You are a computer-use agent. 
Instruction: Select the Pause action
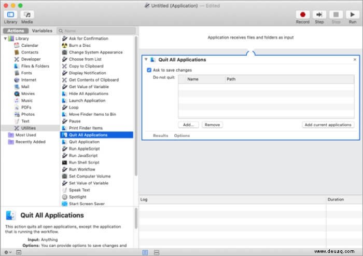(x=75, y=121)
